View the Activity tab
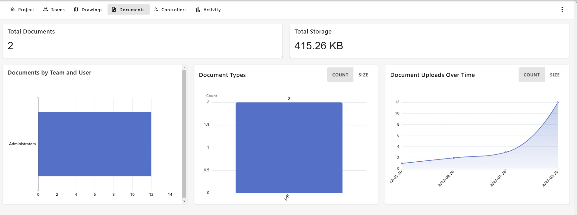577x215 pixels. [208, 10]
